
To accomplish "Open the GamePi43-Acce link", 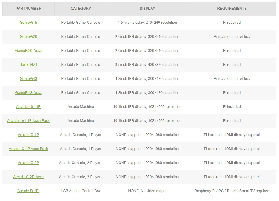I will (x=28, y=93).
